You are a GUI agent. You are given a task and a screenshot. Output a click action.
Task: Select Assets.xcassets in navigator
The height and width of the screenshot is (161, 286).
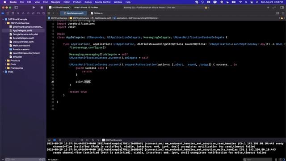19,49
